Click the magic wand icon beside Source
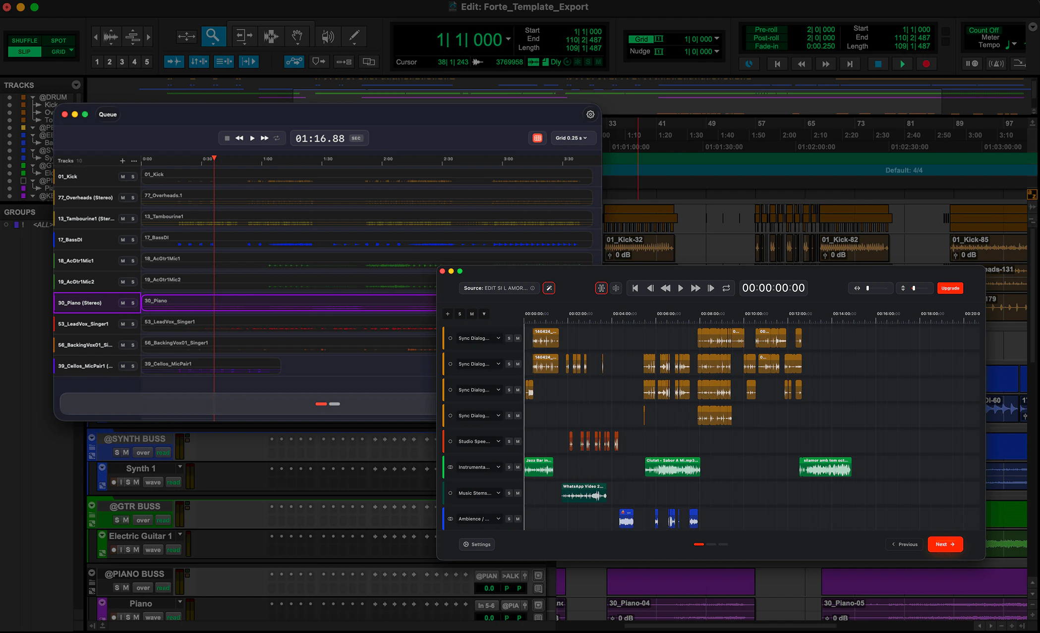The image size is (1040, 633). pyautogui.click(x=549, y=288)
